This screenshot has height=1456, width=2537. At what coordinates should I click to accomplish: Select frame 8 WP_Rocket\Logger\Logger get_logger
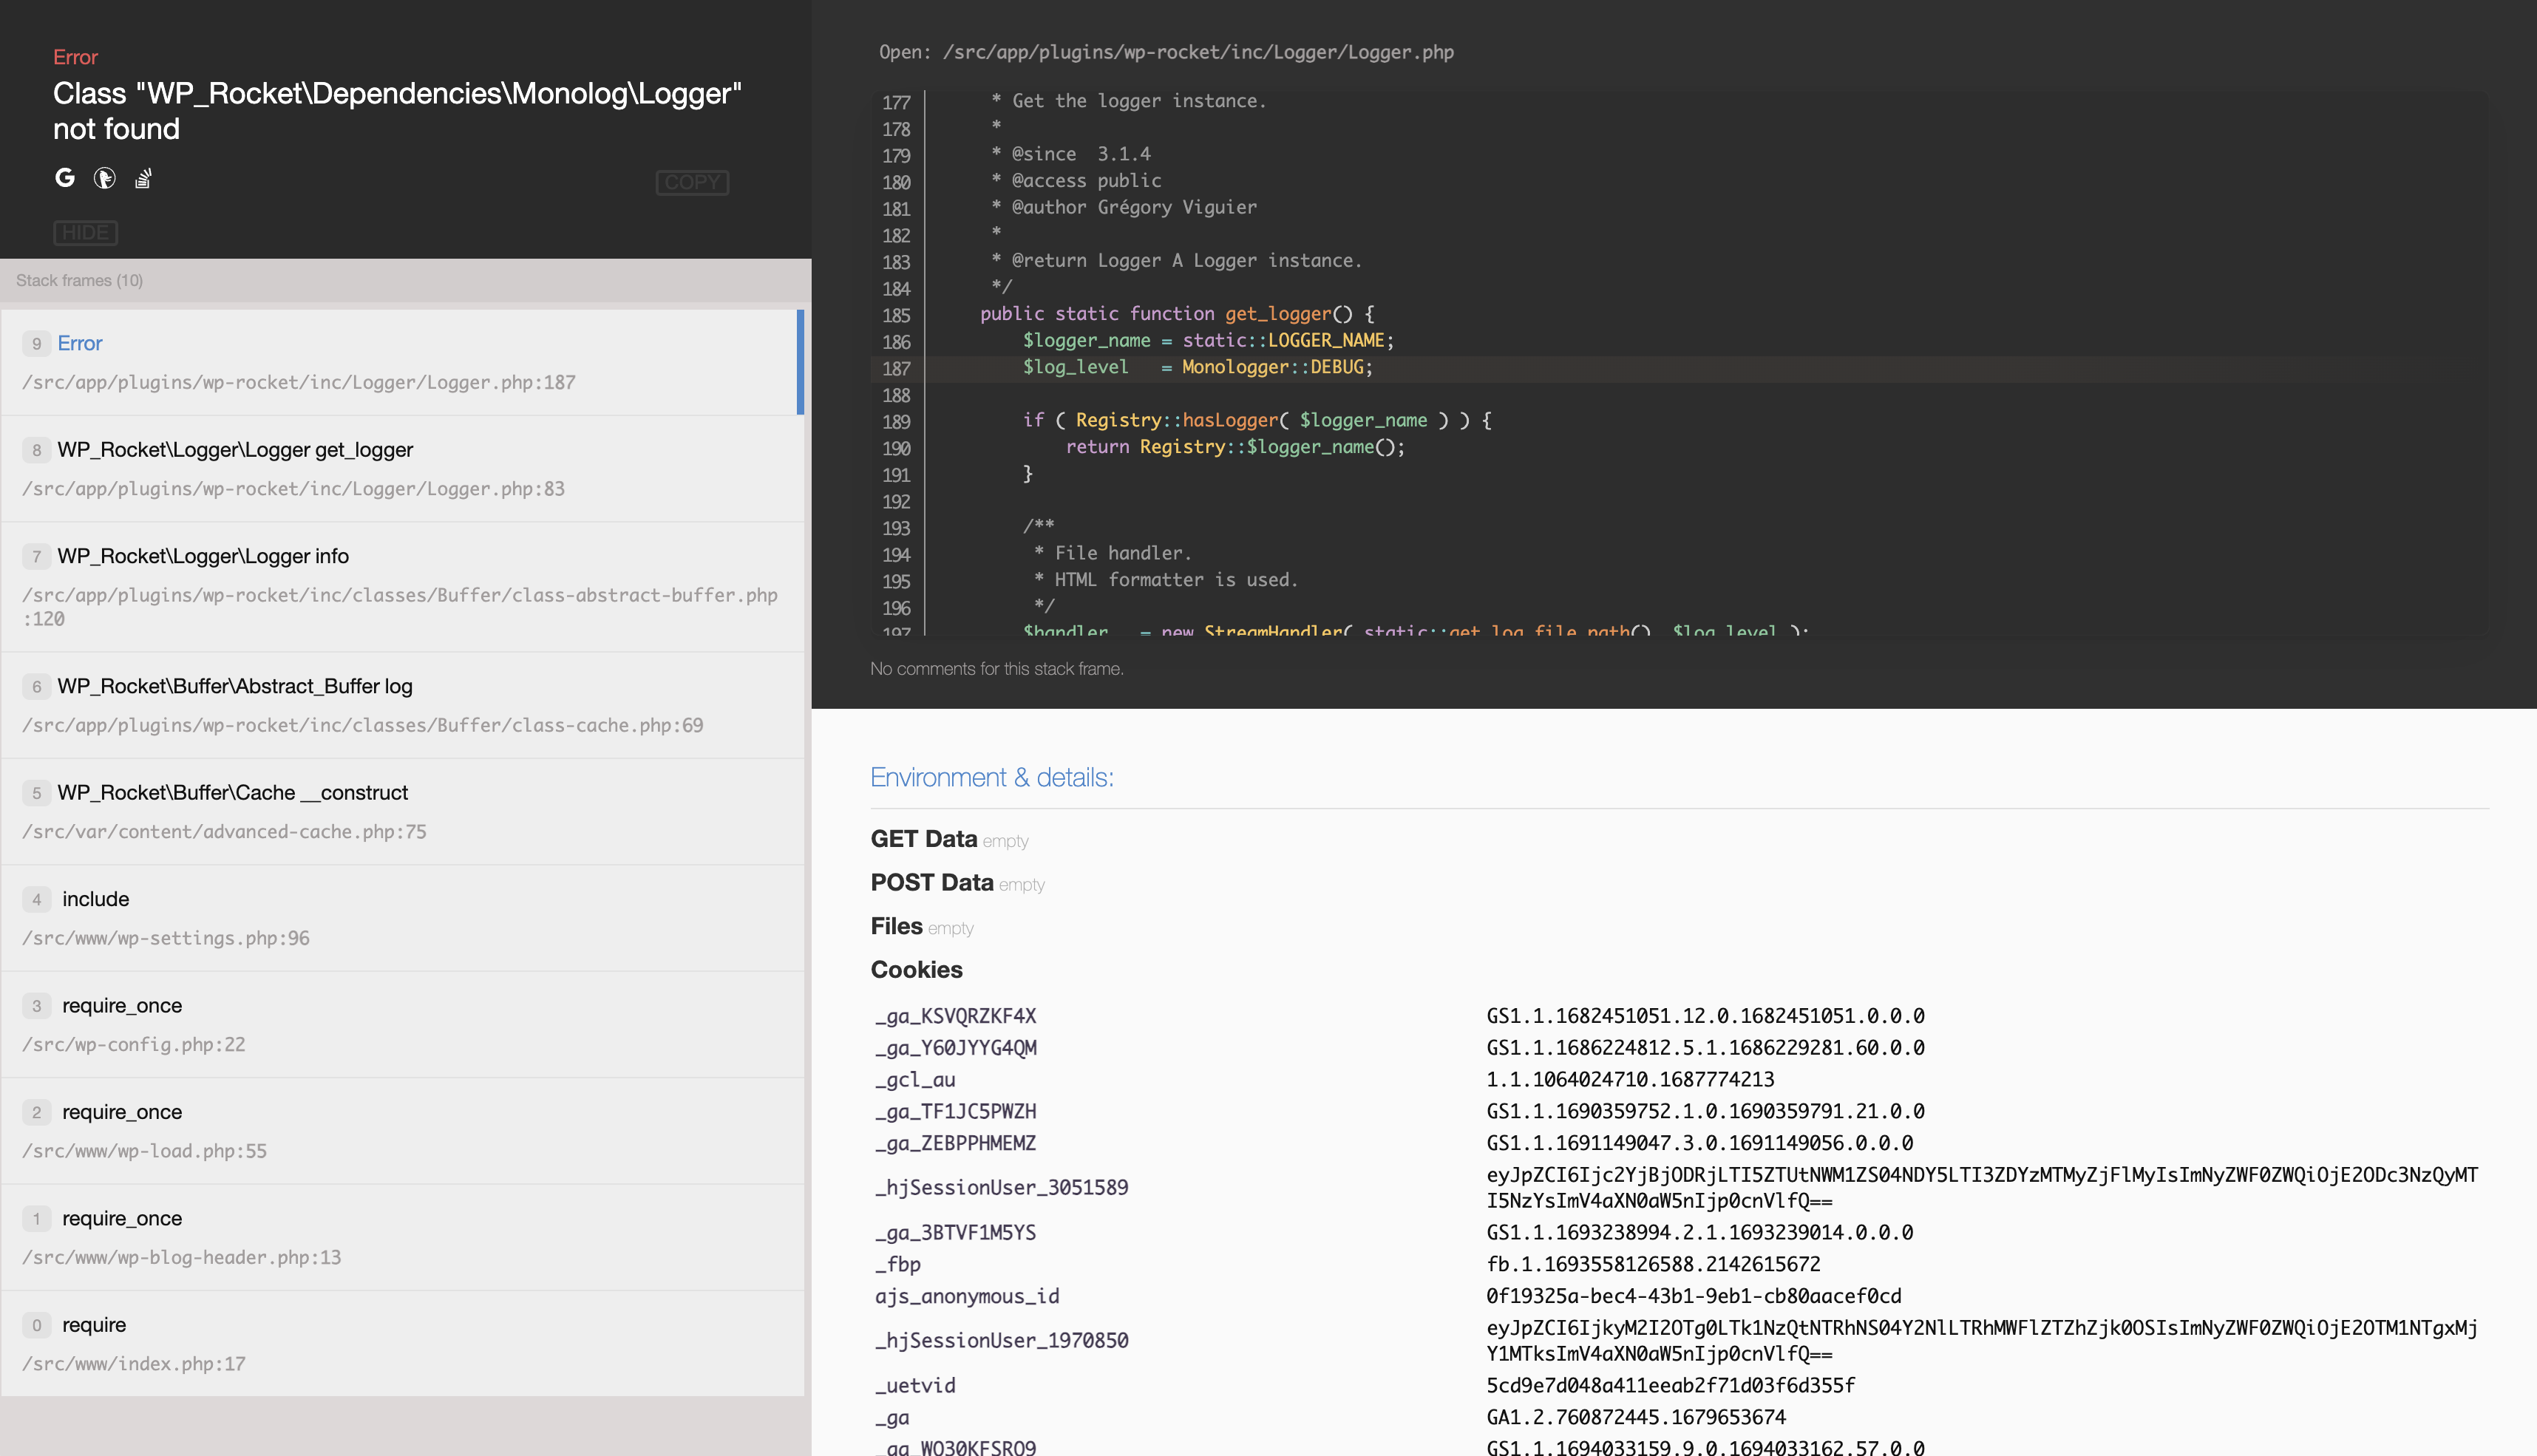coord(400,468)
